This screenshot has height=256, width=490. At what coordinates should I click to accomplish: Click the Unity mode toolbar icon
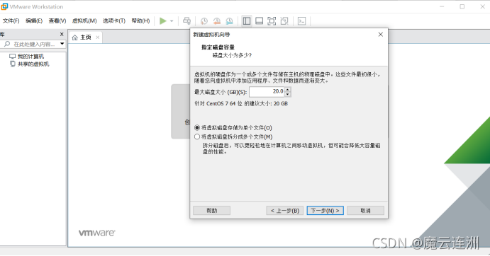[284, 21]
